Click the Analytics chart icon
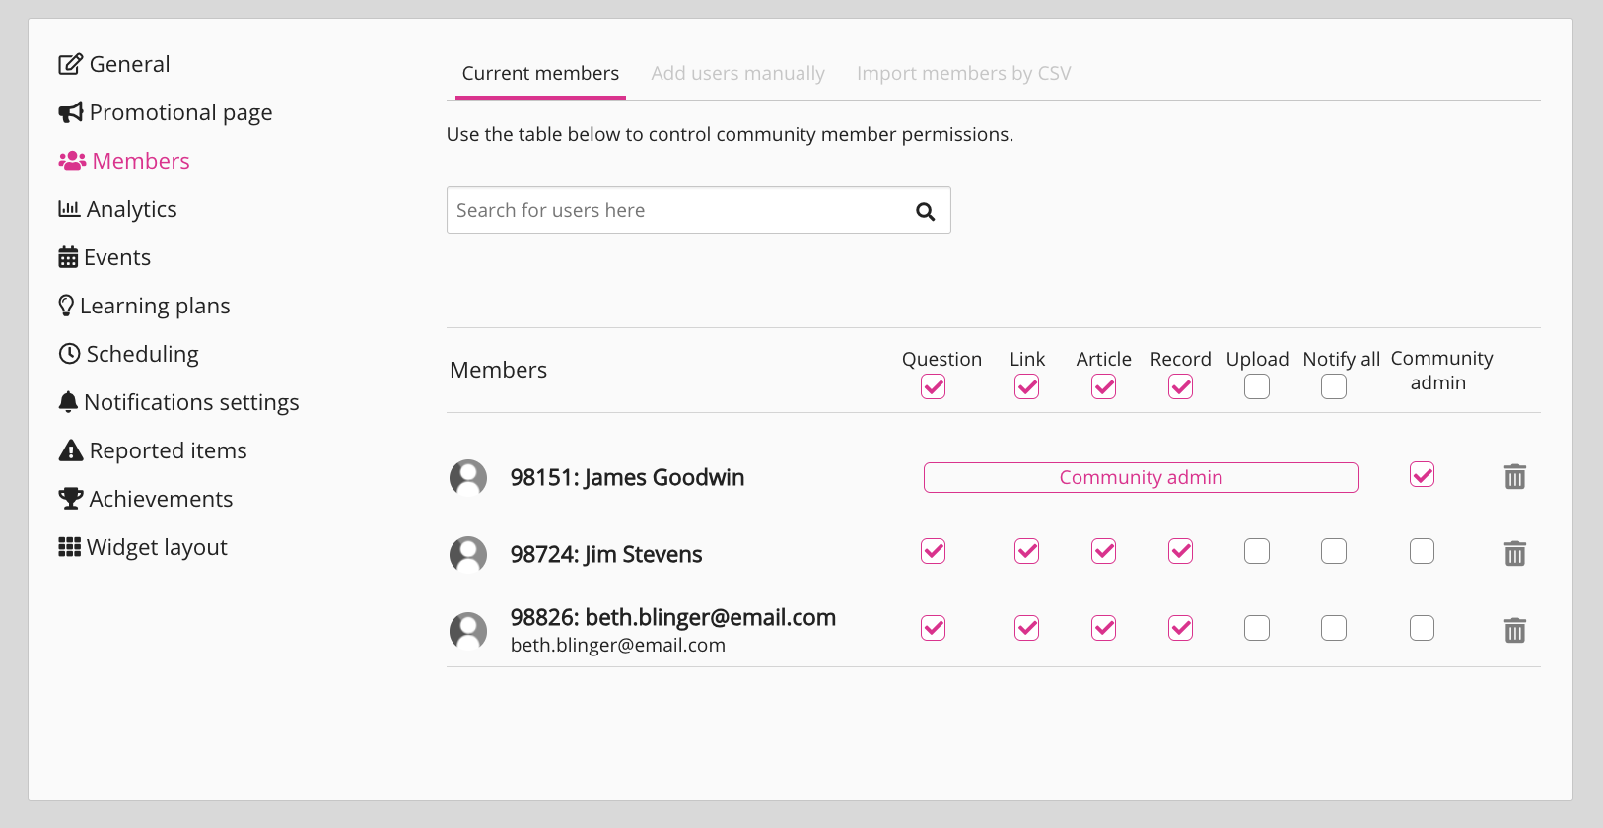 pos(69,209)
